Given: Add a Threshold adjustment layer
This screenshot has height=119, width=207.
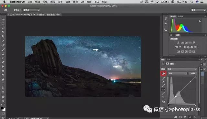Looking at the screenshot, I should click(186, 52).
